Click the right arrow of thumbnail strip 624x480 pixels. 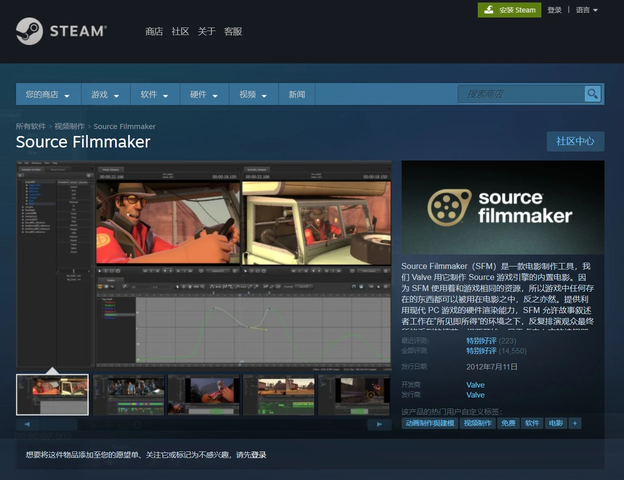coord(380,424)
